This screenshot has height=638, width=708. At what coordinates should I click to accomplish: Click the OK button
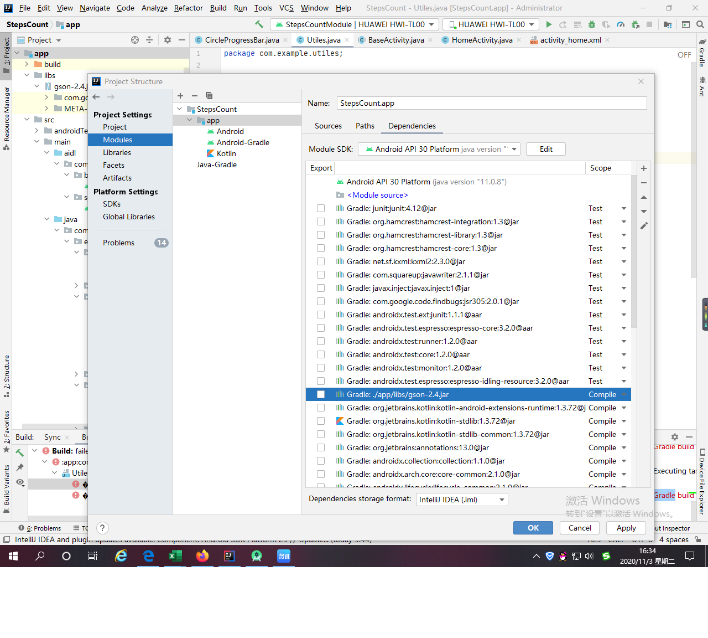[533, 528]
